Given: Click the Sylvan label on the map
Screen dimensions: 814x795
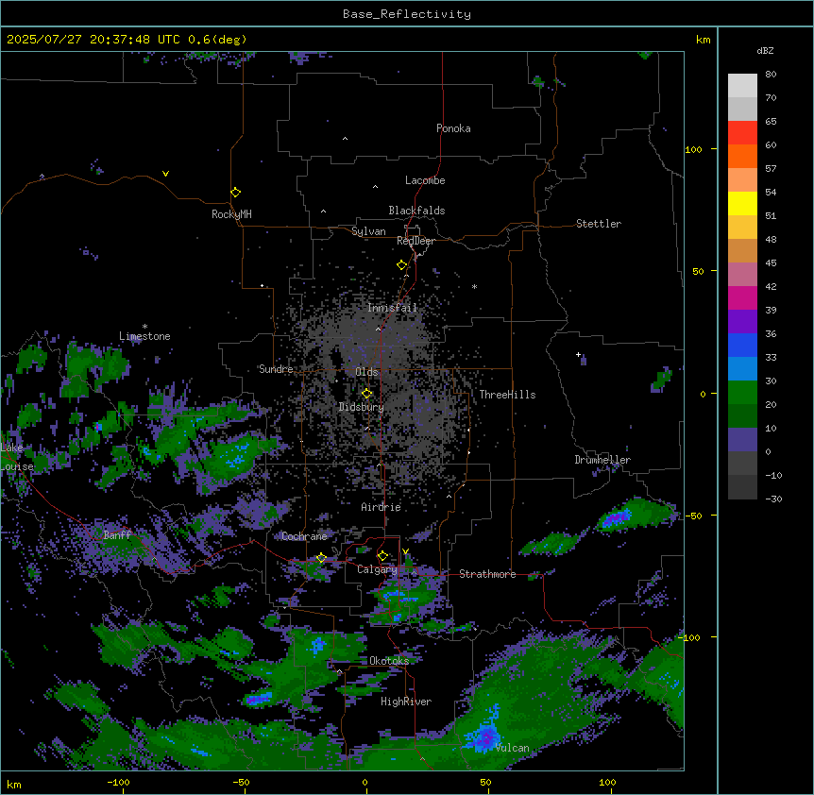Looking at the screenshot, I should (368, 231).
